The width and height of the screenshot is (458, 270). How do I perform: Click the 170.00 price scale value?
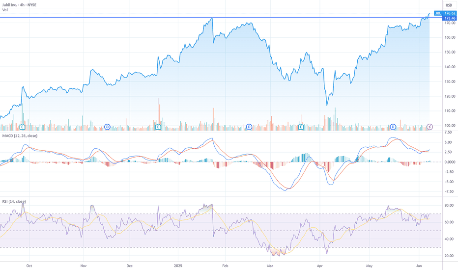[450, 23]
